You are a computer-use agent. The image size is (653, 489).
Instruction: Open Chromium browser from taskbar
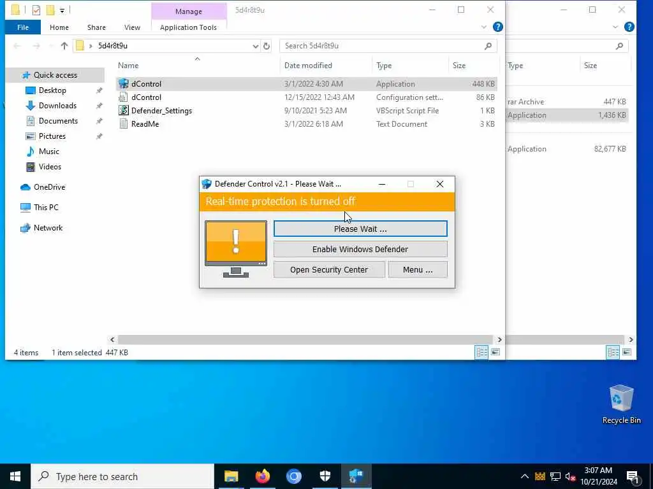point(293,476)
